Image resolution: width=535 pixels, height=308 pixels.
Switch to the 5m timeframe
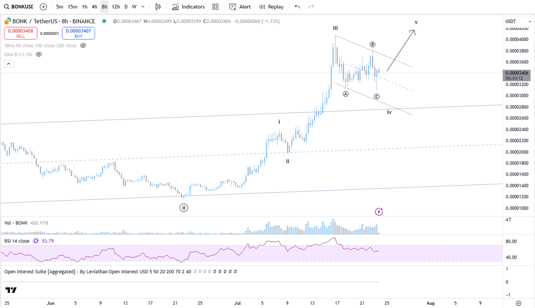click(x=60, y=7)
